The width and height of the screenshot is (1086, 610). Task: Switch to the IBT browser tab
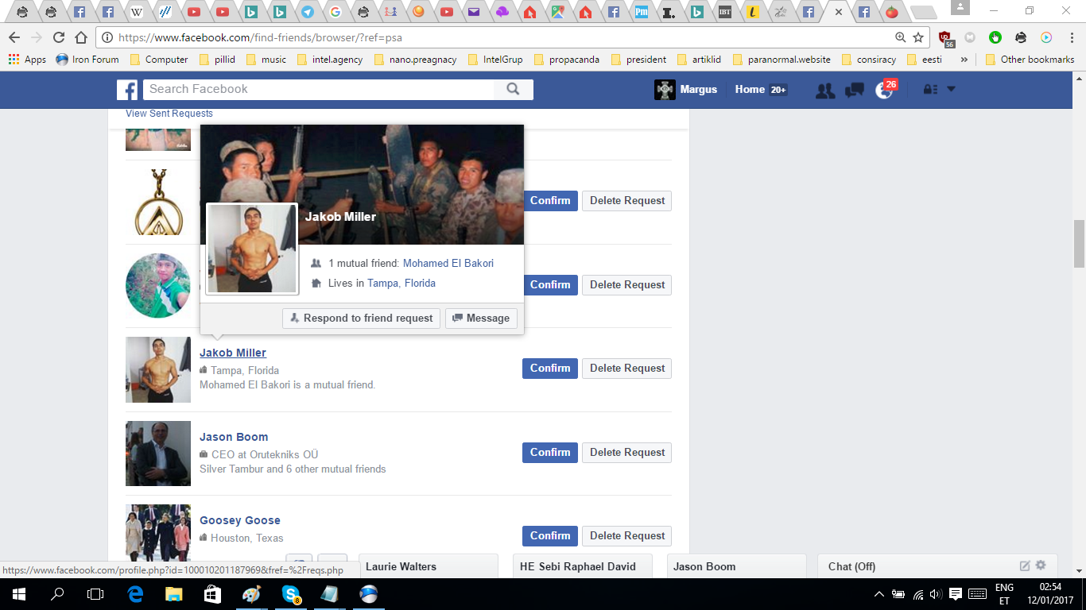724,12
